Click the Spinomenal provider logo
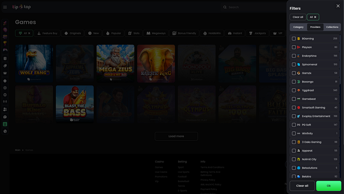Viewport: 344px width, 194px height. coord(299,65)
